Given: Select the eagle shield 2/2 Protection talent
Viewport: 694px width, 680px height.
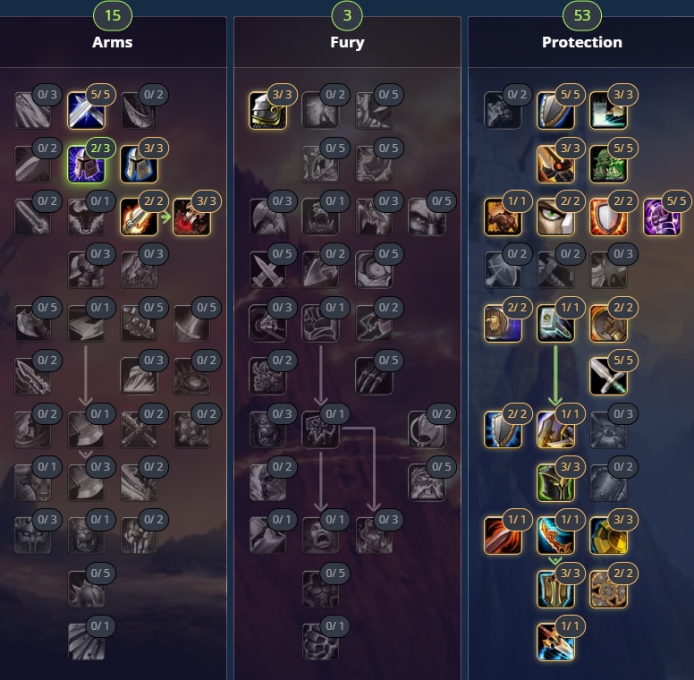Looking at the screenshot, I should click(503, 324).
